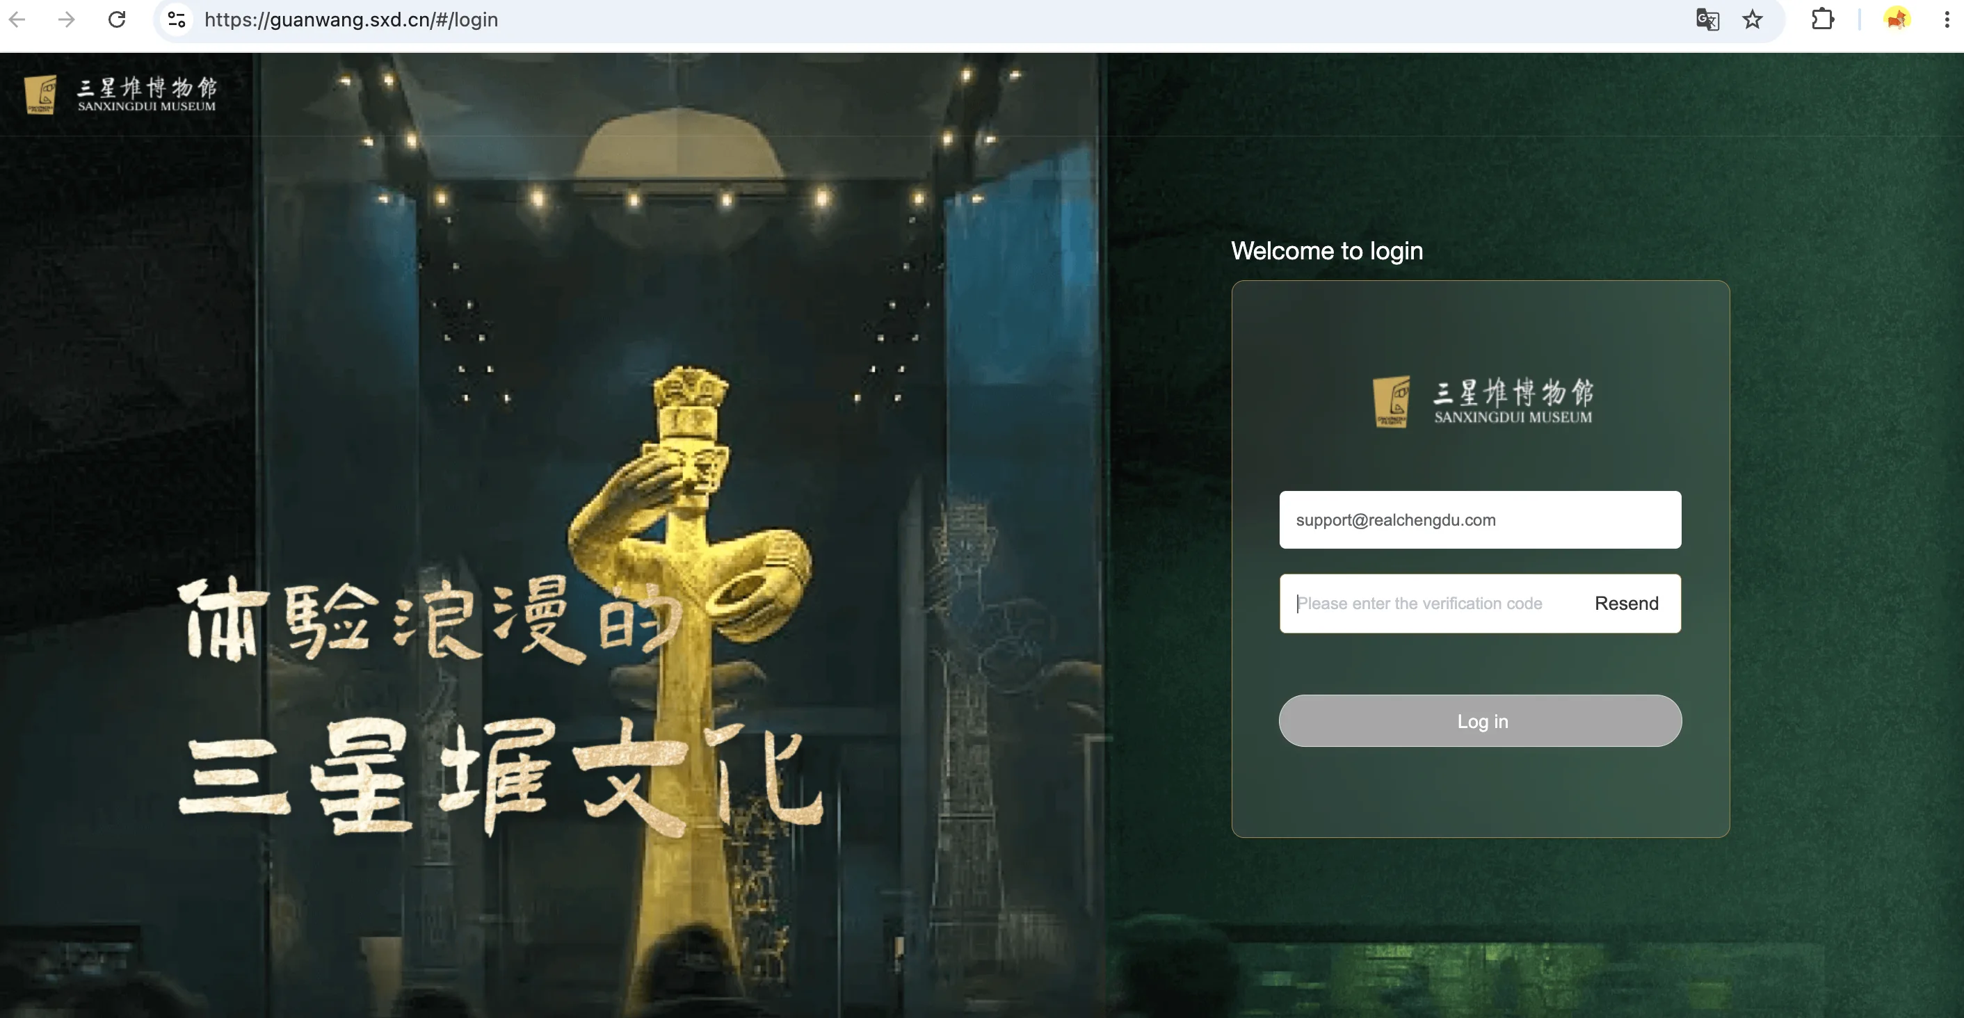Click the Log in button
The height and width of the screenshot is (1018, 1964).
[1480, 720]
